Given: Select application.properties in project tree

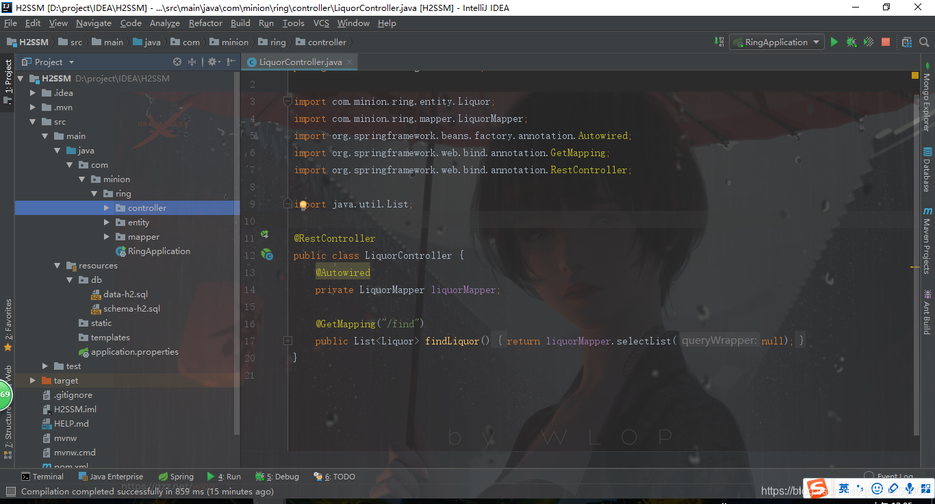Looking at the screenshot, I should 129,352.
